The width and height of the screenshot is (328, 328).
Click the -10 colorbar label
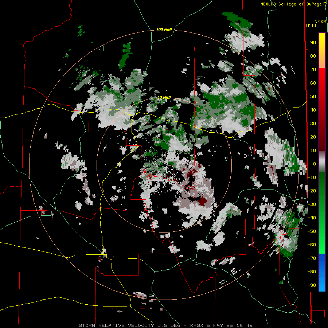coord(312,177)
